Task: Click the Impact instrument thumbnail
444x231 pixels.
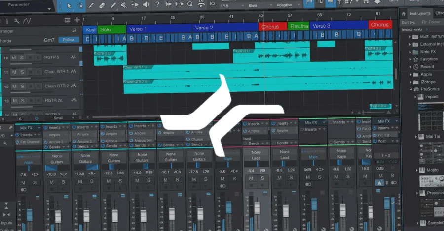Action: pyautogui.click(x=431, y=116)
